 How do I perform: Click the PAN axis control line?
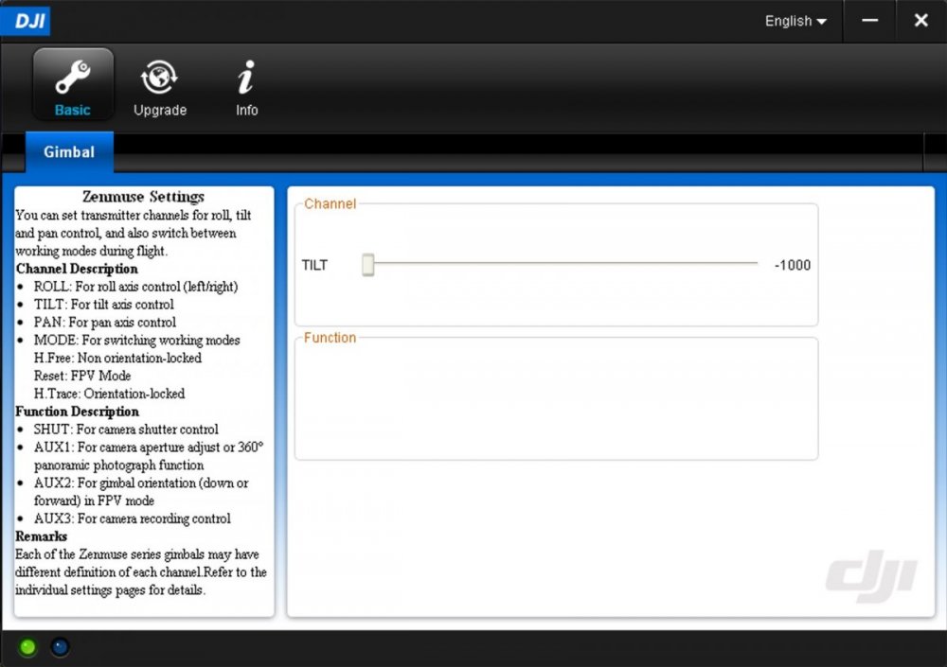click(104, 323)
